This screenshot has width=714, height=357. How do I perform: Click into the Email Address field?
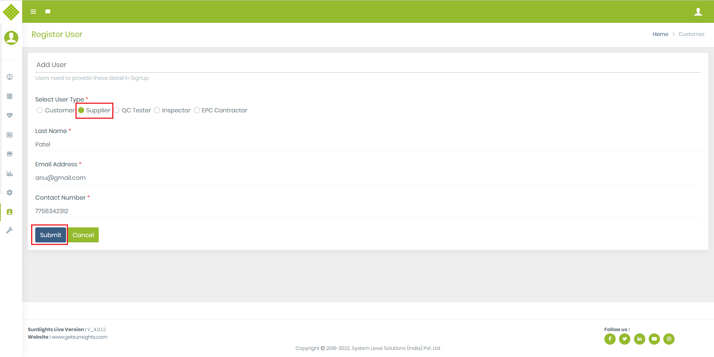click(368, 178)
